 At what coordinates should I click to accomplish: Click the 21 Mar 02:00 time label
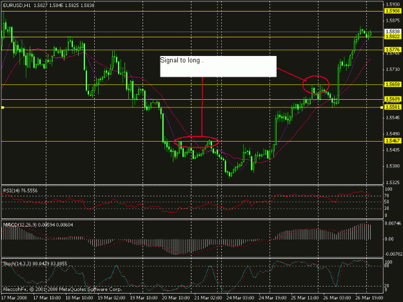(x=208, y=298)
